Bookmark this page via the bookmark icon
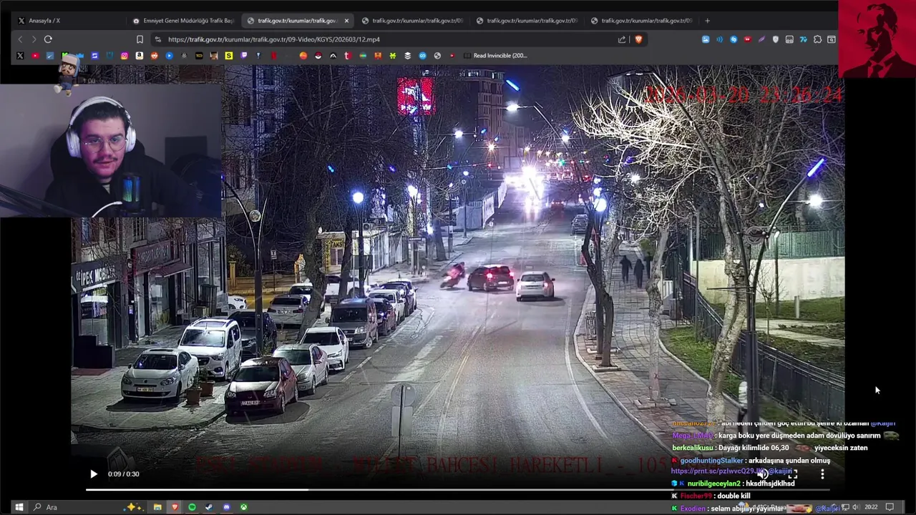This screenshot has height=515, width=916. click(x=140, y=39)
